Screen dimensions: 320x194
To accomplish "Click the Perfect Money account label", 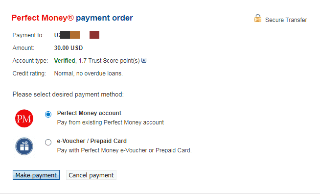I will click(x=89, y=113).
